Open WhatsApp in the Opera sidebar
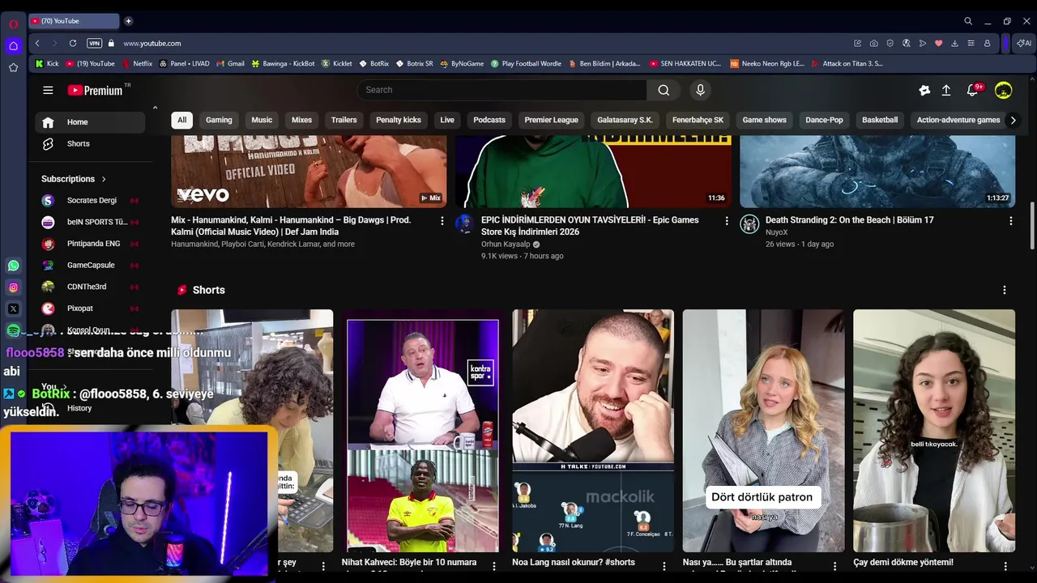Screen dimensions: 1037x583 tap(13, 266)
